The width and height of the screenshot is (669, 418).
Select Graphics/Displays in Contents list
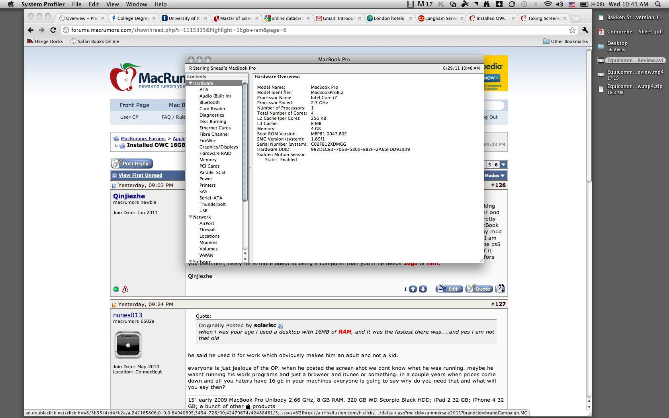coord(219,147)
